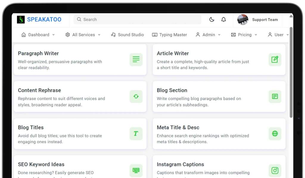Open notifications bell icon
Screen dimensions: 305x178
pos(223,20)
